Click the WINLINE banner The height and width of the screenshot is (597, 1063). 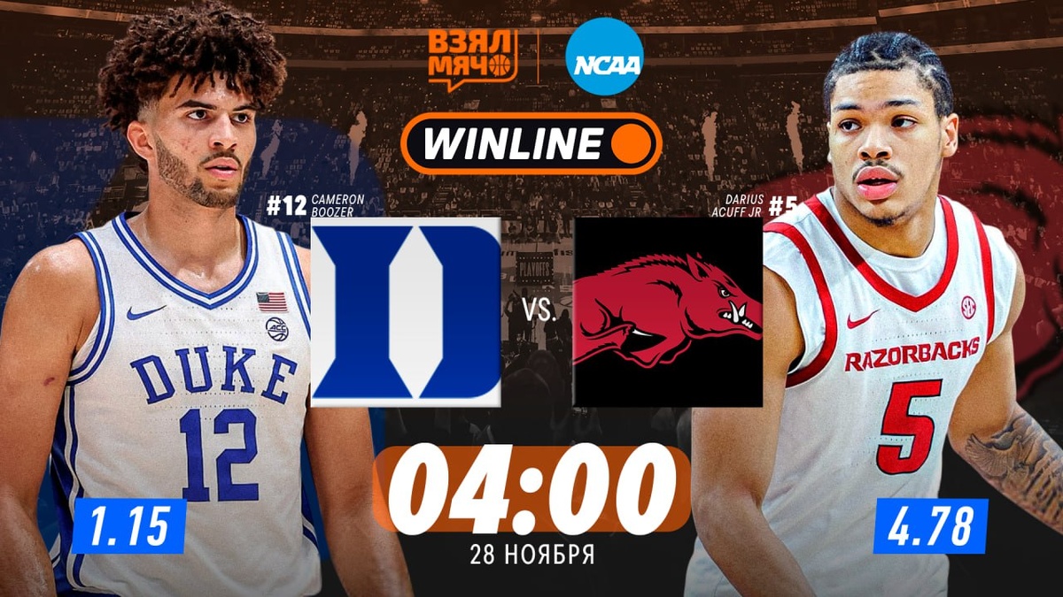[531, 143]
